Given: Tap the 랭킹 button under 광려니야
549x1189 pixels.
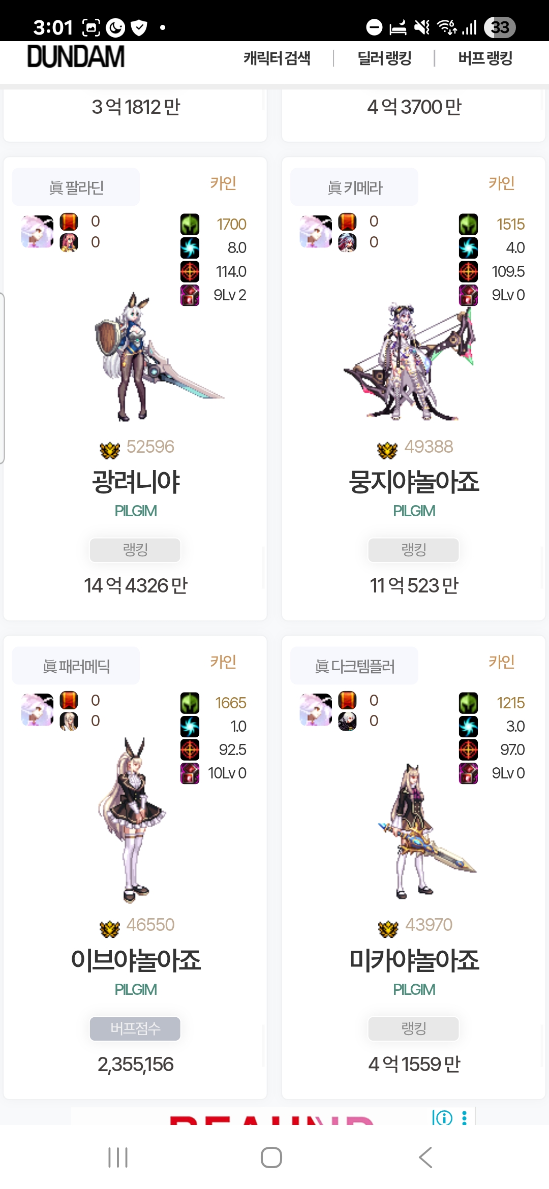Looking at the screenshot, I should click(135, 550).
